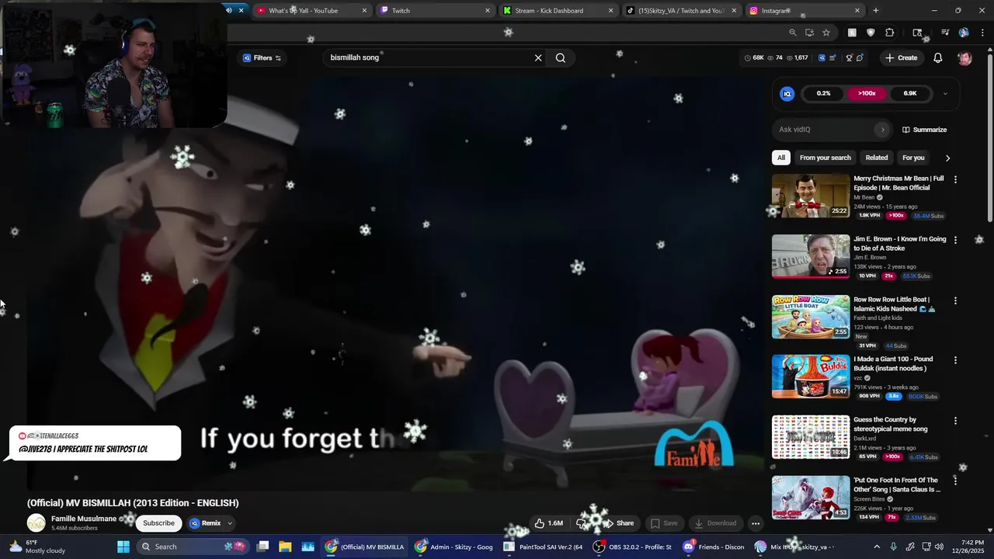
Task: Open Guess the Country by stereotypical meme song
Action: 891,424
